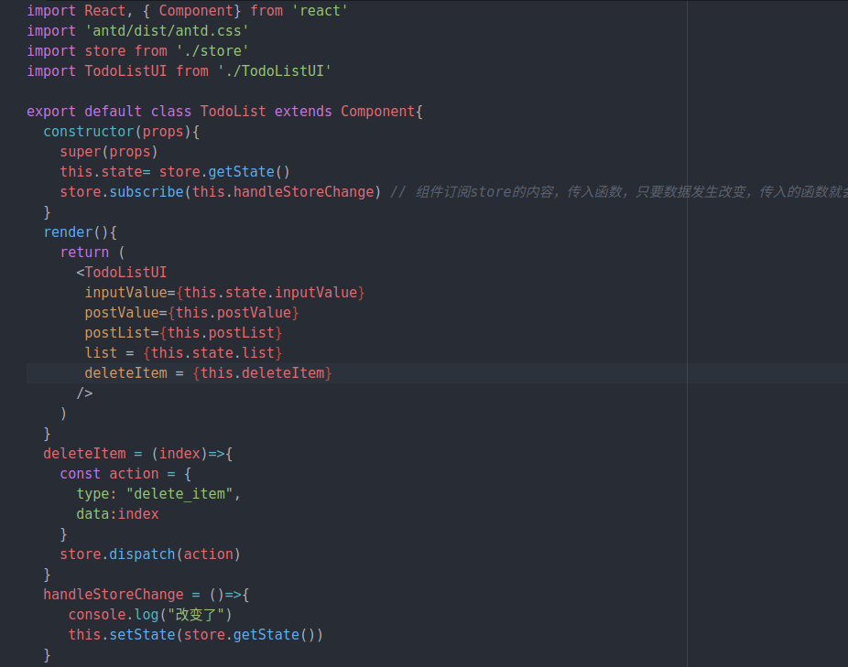Image resolution: width=848 pixels, height=667 pixels.
Task: Click the inputValue attribute name
Action: point(126,293)
